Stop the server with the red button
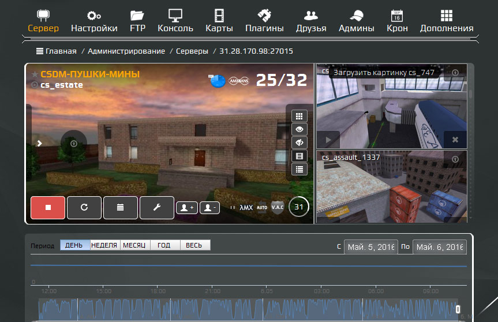This screenshot has width=498, height=322. pyautogui.click(x=48, y=208)
